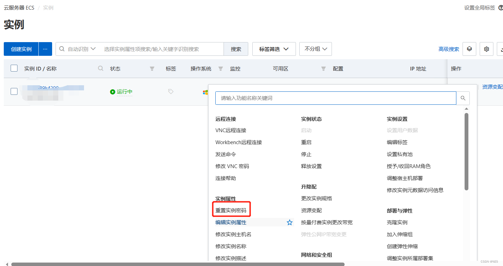Filter by 可用区 column funnel icon
The height and width of the screenshot is (266, 503).
[x=323, y=68]
